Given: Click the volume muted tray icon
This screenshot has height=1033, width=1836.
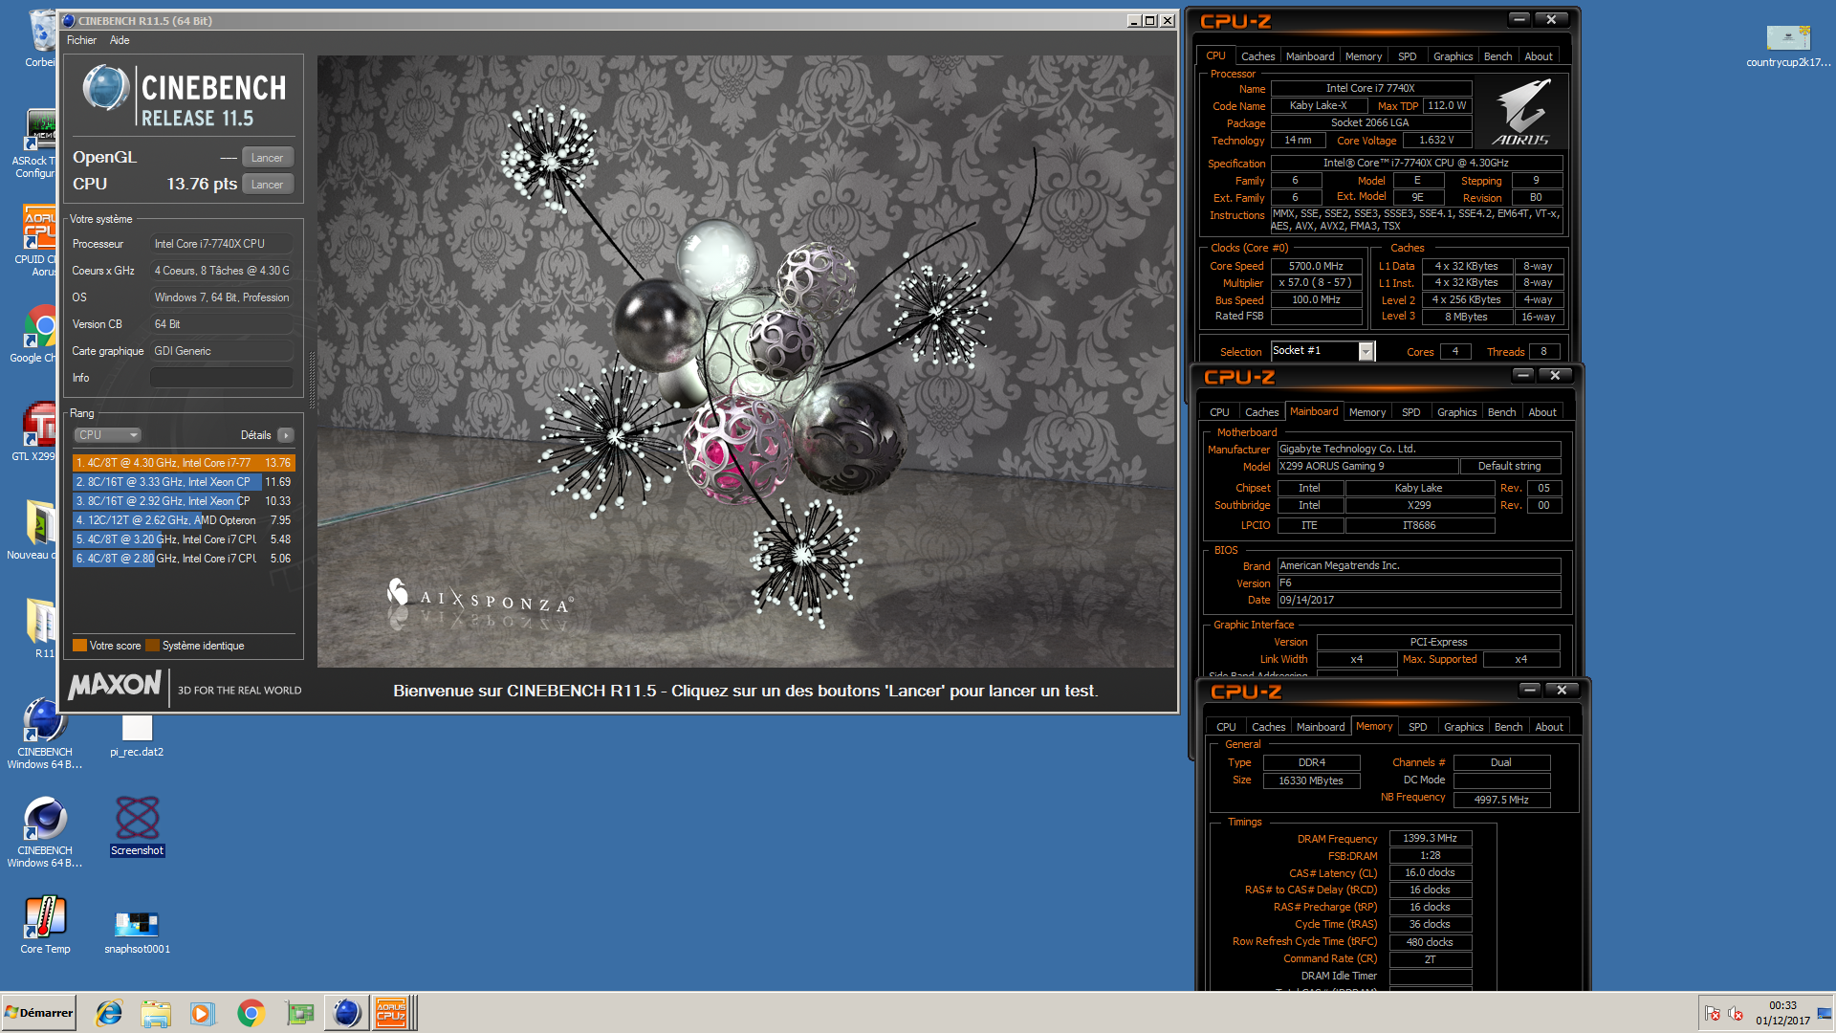Looking at the screenshot, I should (x=1736, y=1013).
